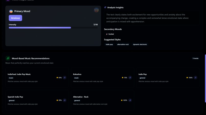Select the alternative rock style tag
The height and width of the screenshot is (115, 206).
(x=123, y=44)
